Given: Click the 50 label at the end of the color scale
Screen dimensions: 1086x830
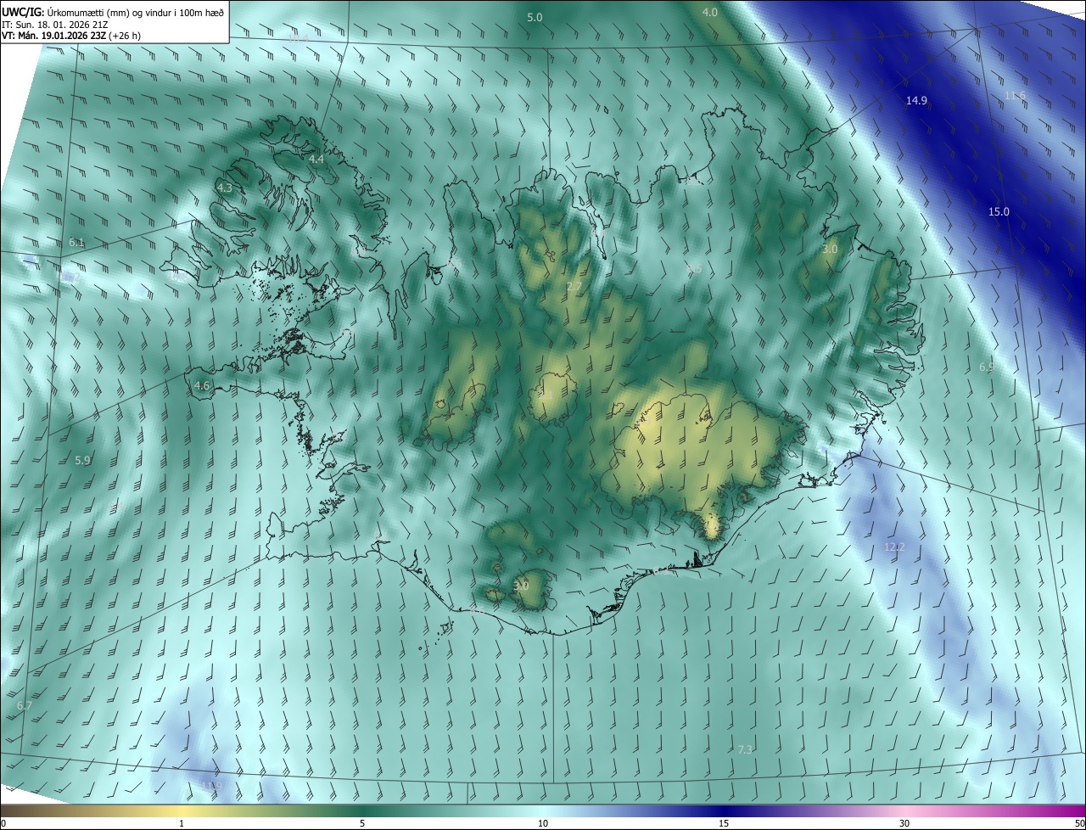Looking at the screenshot, I should click(x=1079, y=823).
